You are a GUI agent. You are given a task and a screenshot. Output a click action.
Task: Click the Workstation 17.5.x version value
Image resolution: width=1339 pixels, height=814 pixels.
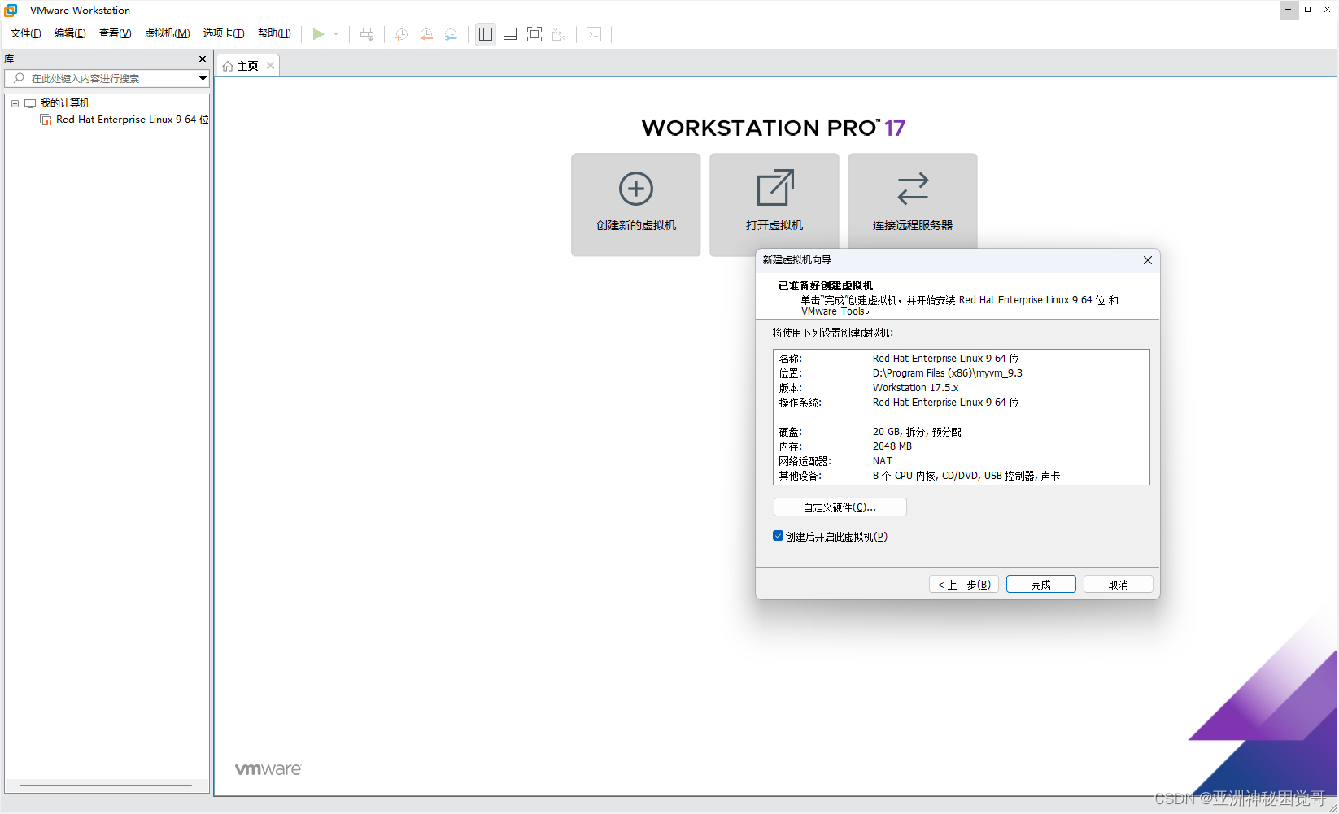[916, 388]
